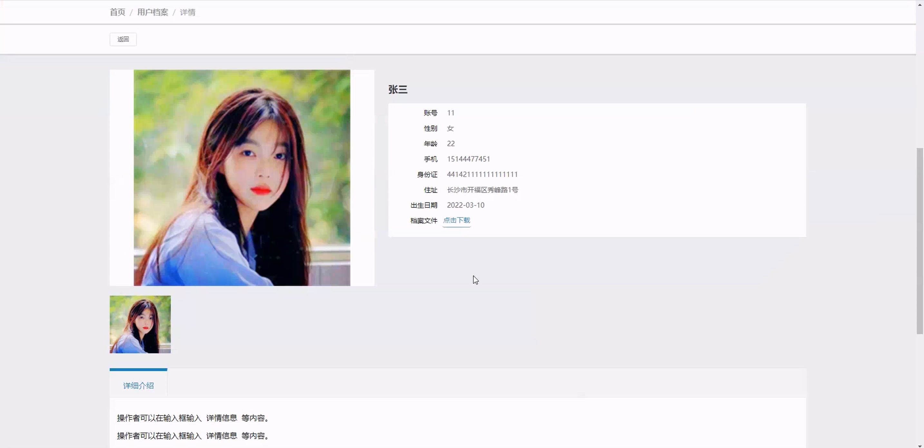Click the 手机 label
924x448 pixels.
tap(430, 159)
